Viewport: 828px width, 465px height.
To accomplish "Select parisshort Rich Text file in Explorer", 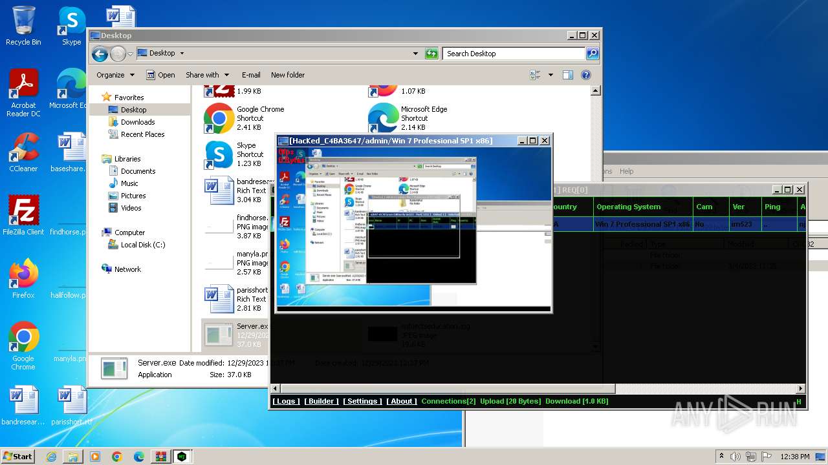I will tap(236, 299).
